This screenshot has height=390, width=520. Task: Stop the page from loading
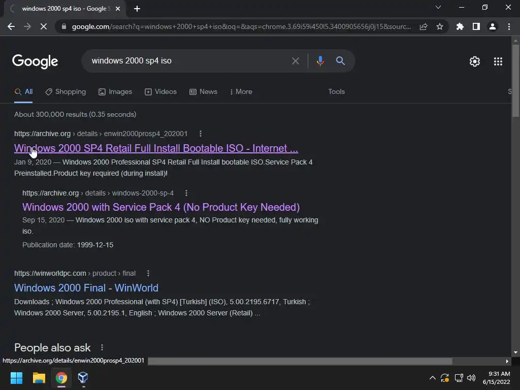pyautogui.click(x=44, y=26)
